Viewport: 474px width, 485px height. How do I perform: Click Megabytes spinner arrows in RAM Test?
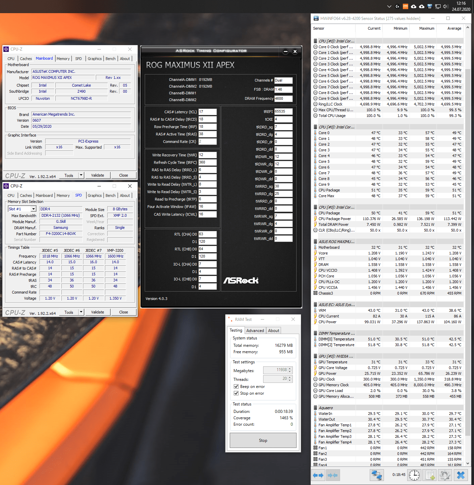tap(290, 370)
